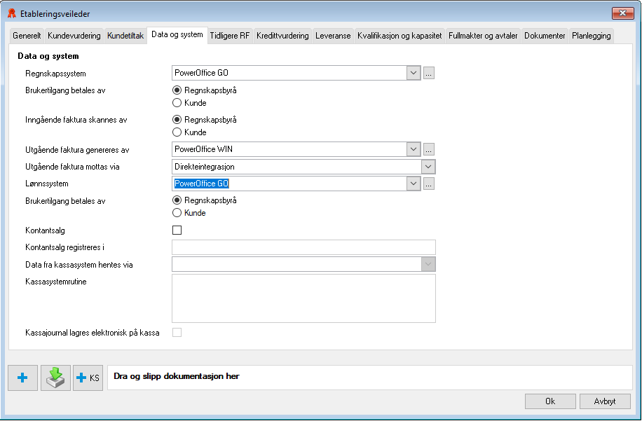Expand Utgående faktura mottas via dropdown

[428, 167]
